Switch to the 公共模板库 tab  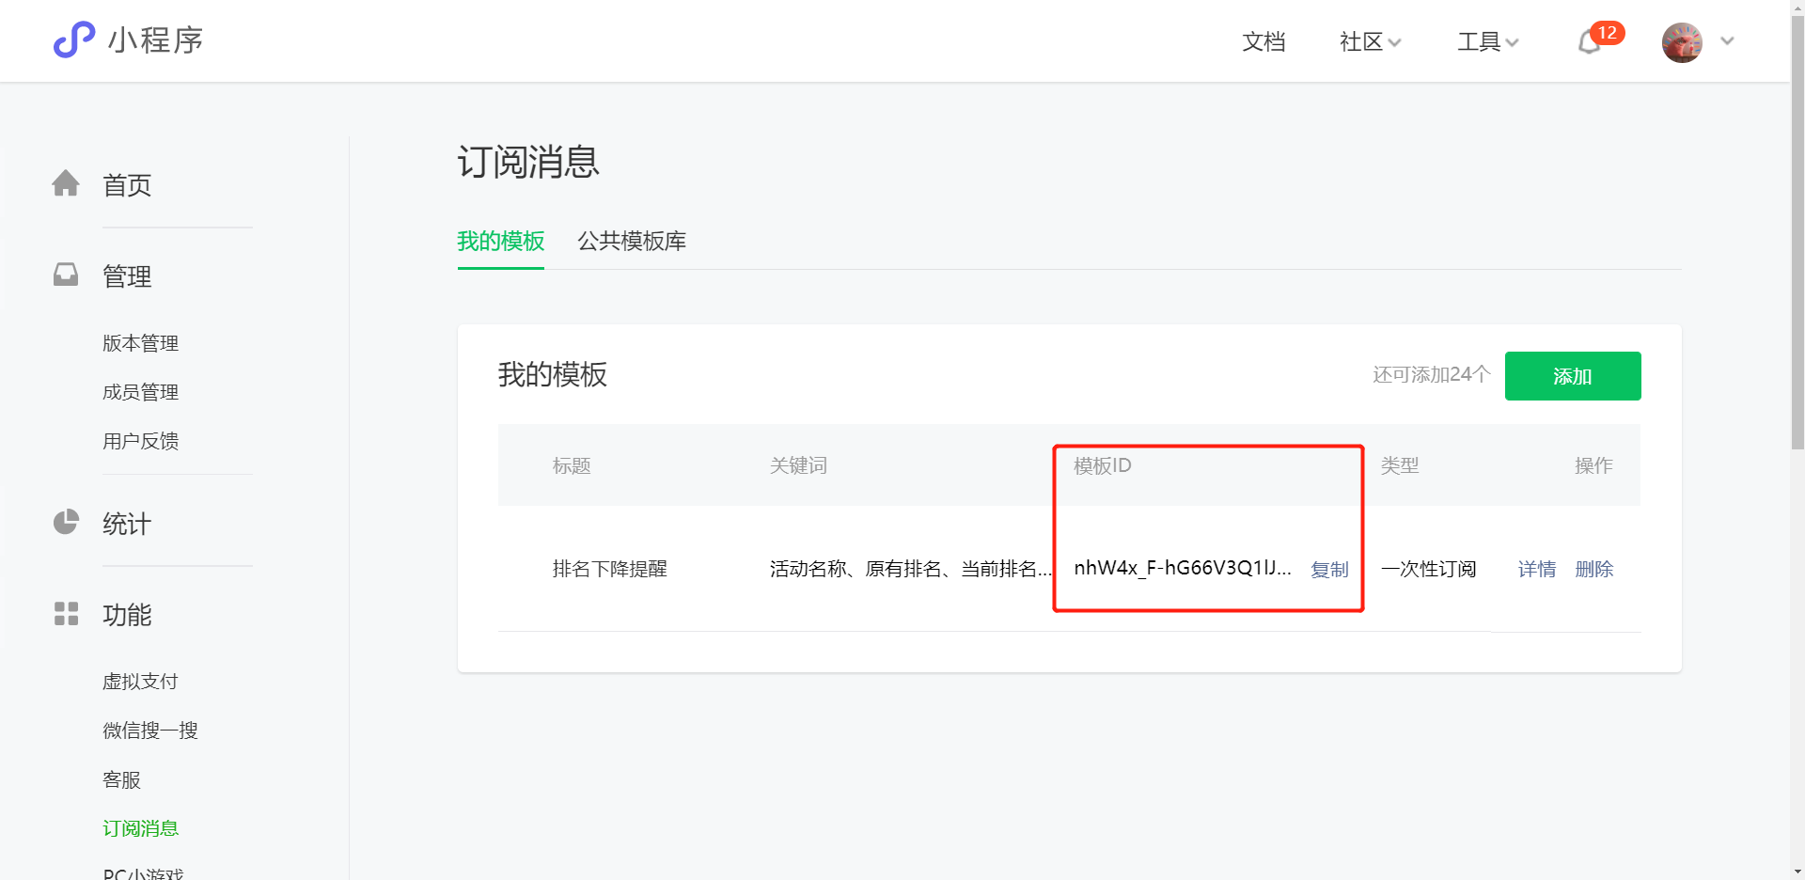[632, 242]
